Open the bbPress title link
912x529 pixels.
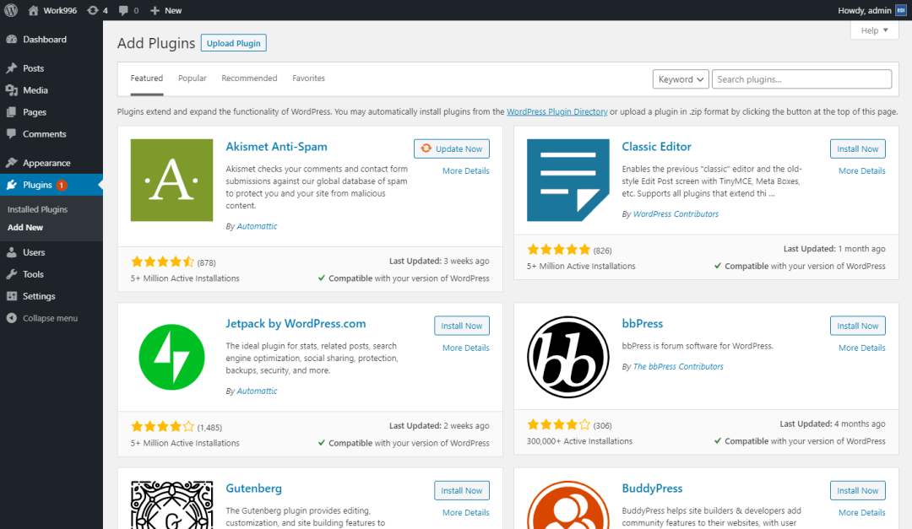(642, 324)
